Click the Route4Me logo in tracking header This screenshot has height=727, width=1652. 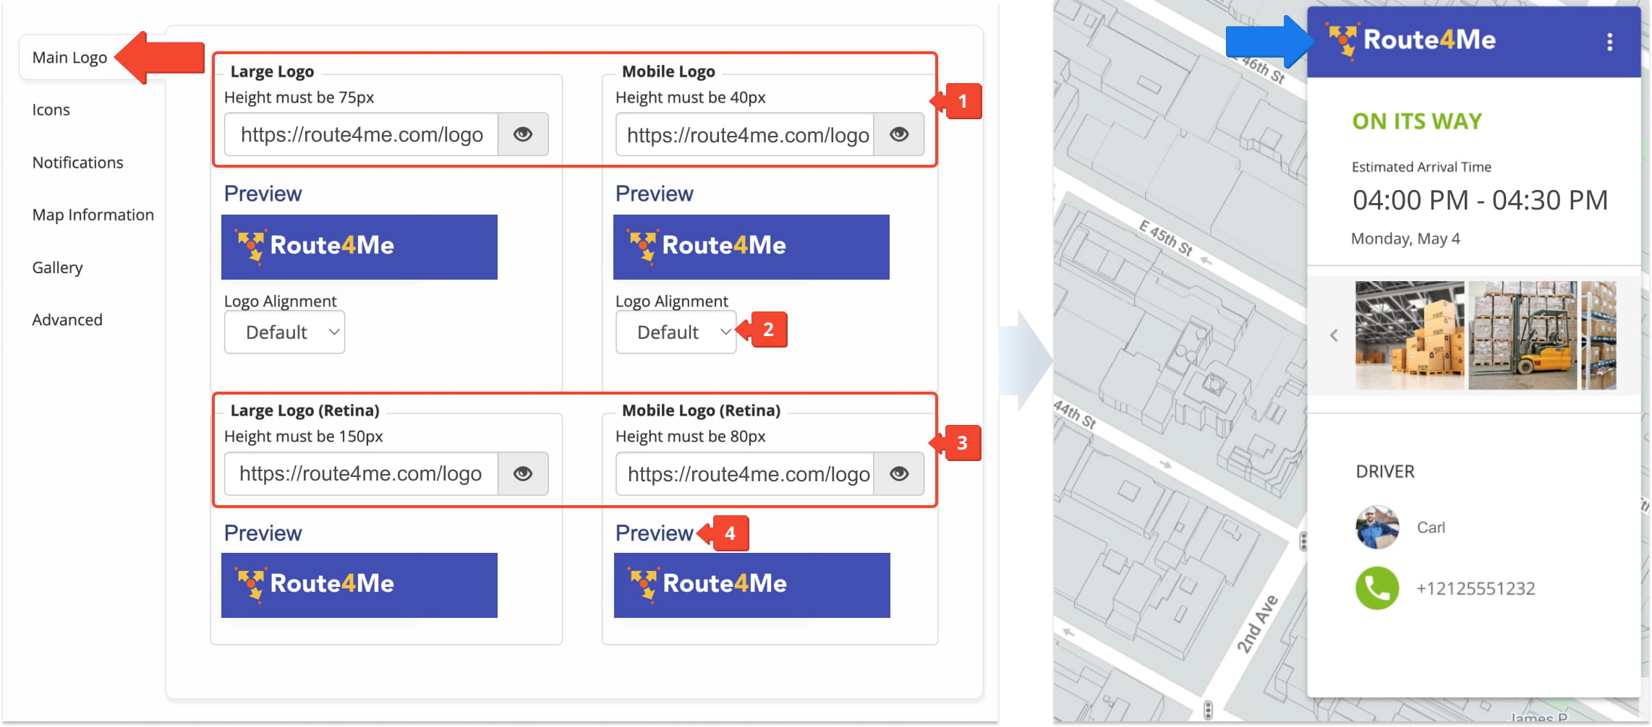click(x=1411, y=40)
